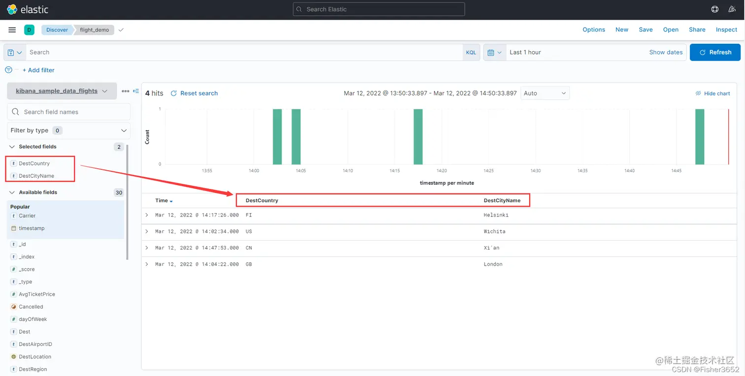Open saved query menu icon
Image resolution: width=745 pixels, height=376 pixels.
pyautogui.click(x=15, y=52)
